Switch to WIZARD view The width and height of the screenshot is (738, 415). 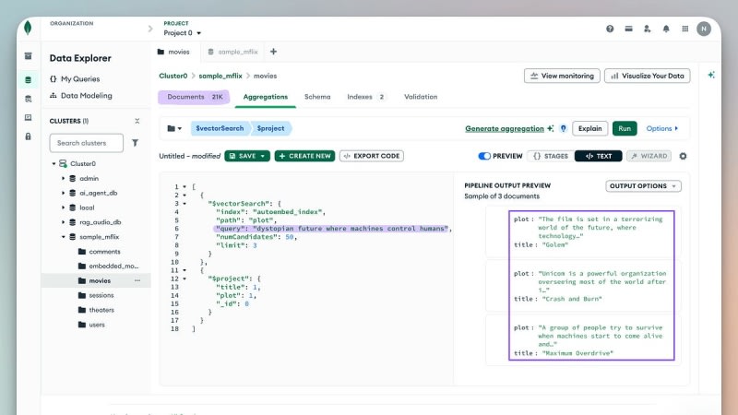point(649,156)
